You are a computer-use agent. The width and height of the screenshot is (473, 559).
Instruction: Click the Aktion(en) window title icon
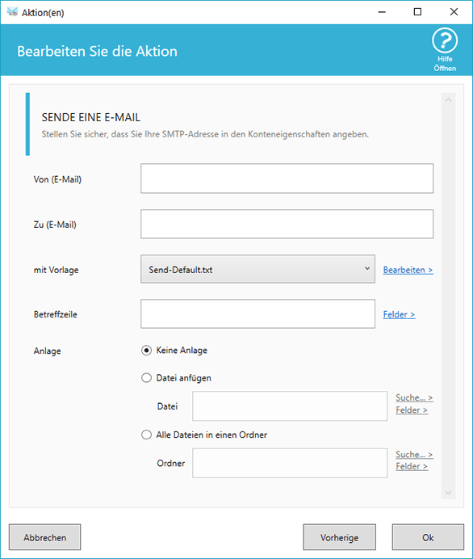point(12,12)
